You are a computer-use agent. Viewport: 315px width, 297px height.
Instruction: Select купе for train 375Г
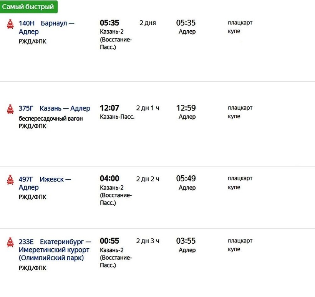[234, 116]
